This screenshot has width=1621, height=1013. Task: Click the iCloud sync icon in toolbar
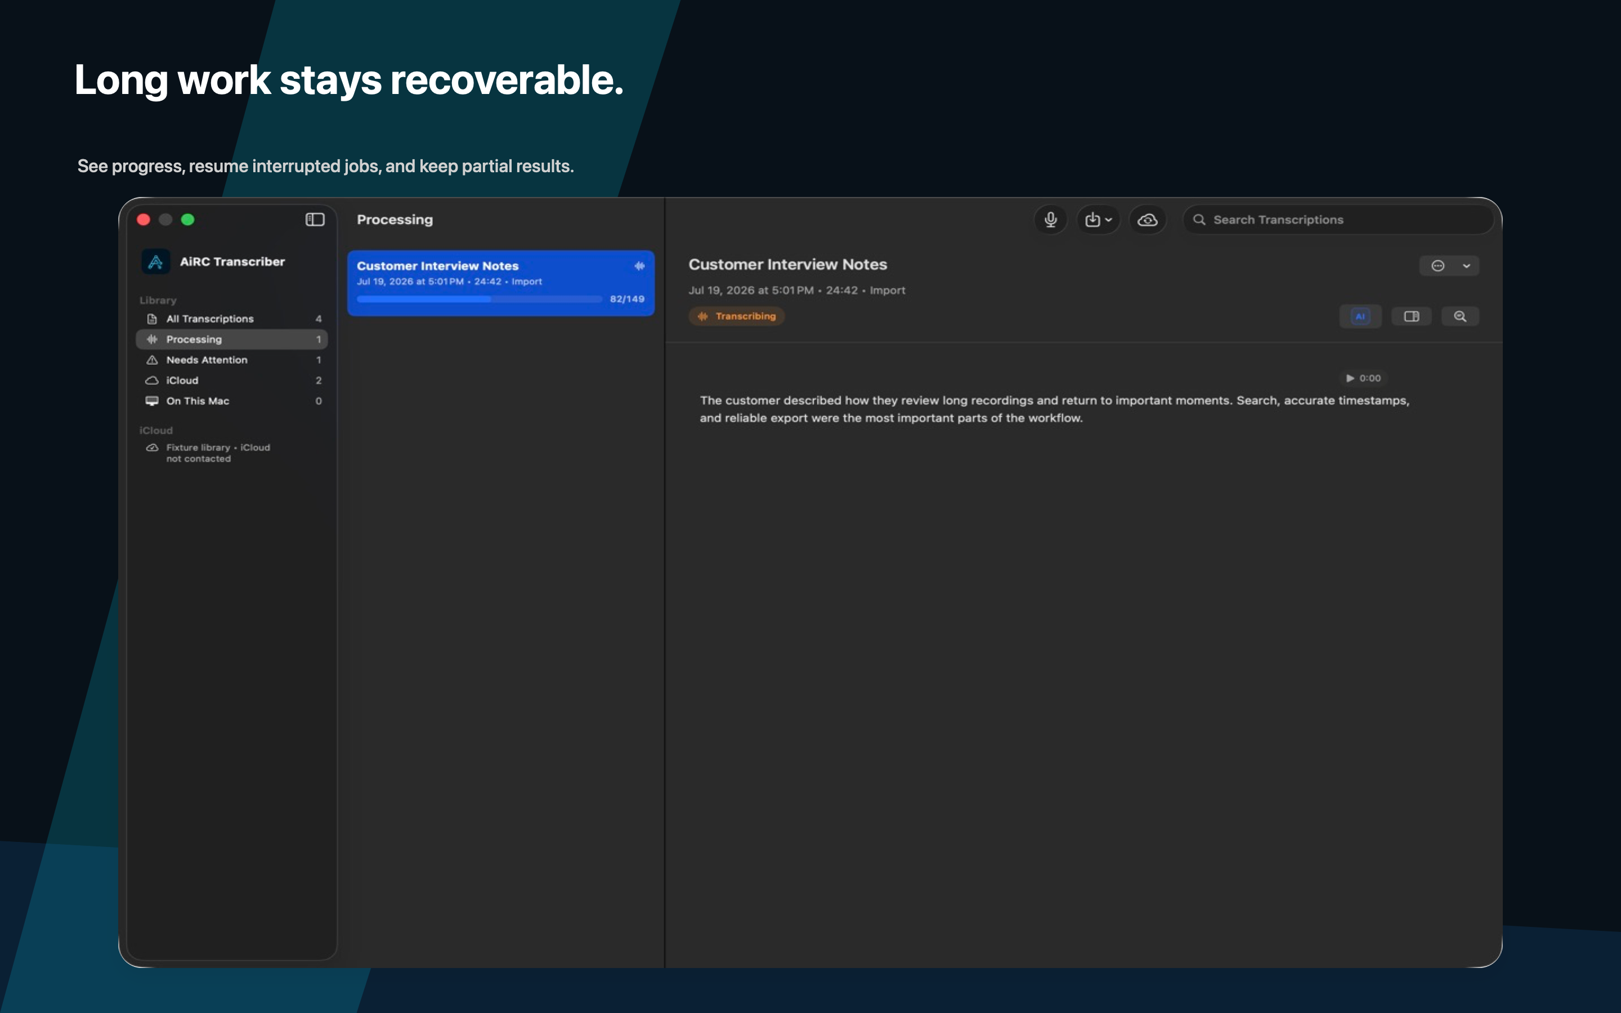click(1148, 219)
